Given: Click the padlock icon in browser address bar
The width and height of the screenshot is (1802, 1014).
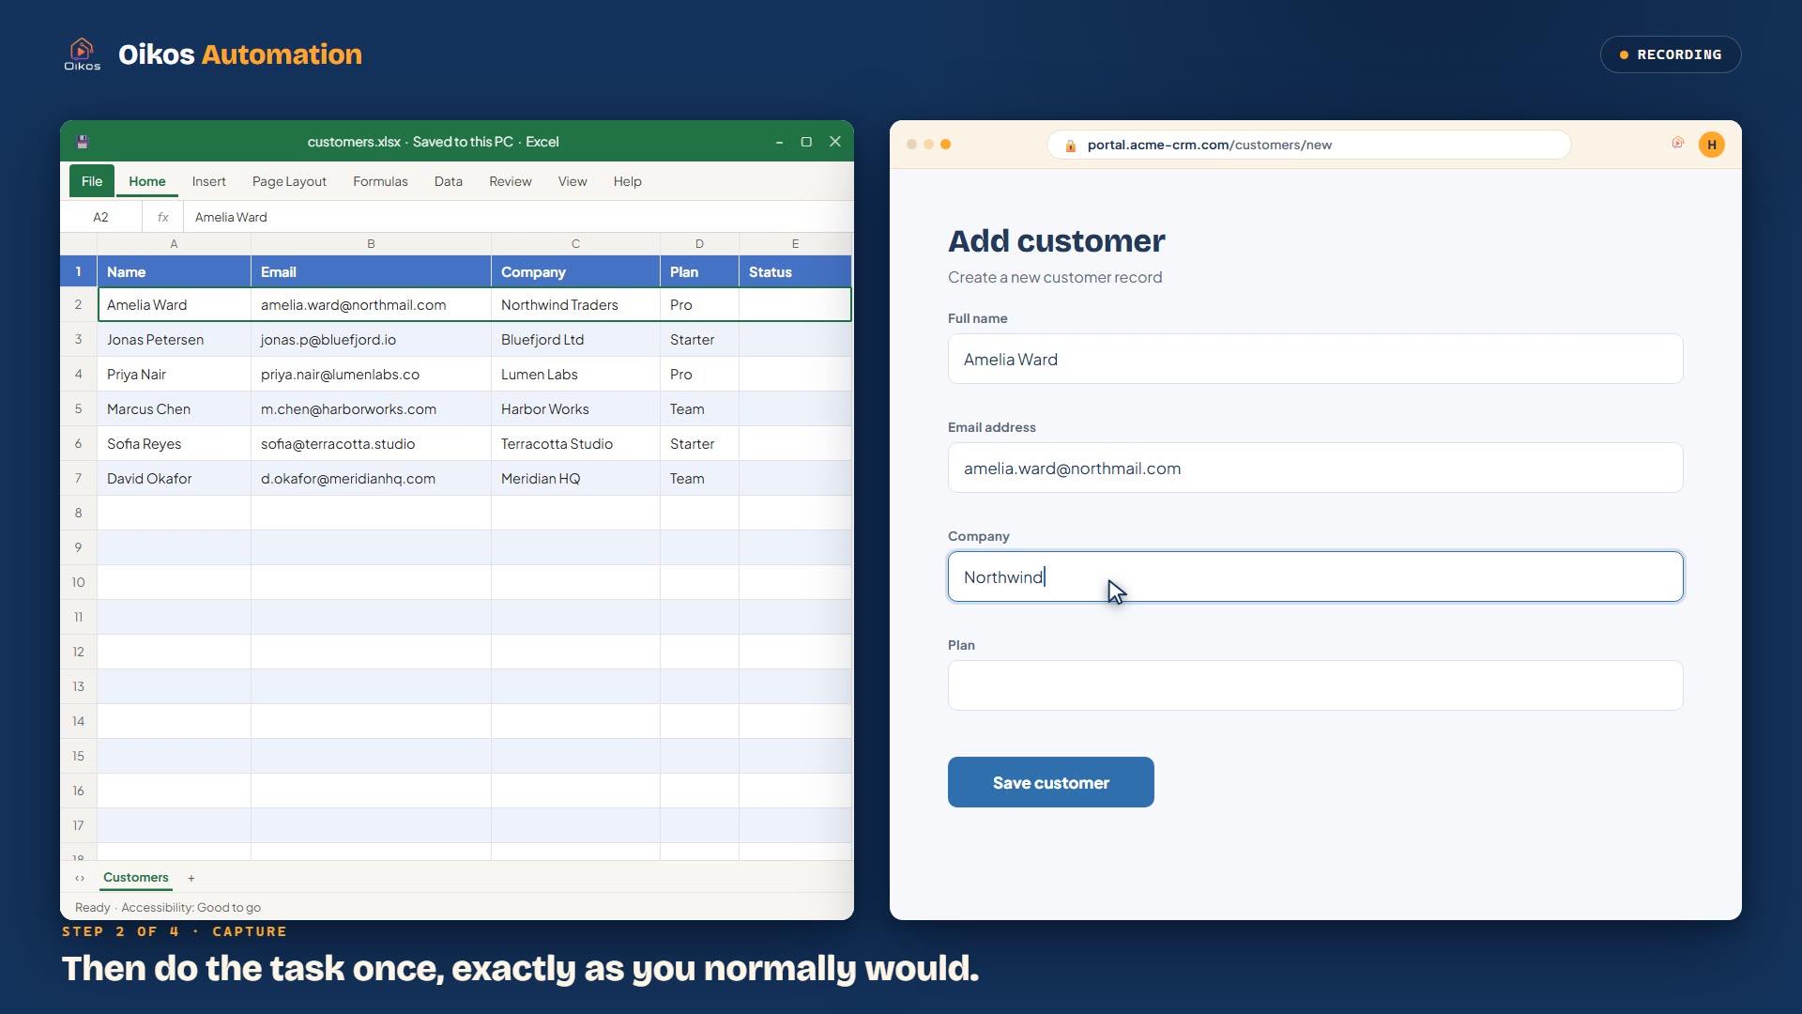Looking at the screenshot, I should 1070,146.
